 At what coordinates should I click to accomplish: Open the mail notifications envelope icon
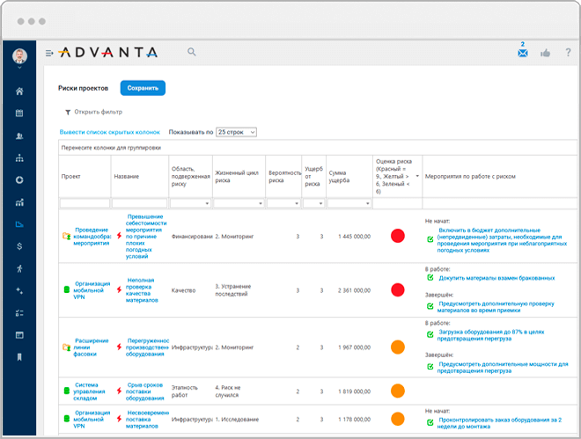point(522,54)
